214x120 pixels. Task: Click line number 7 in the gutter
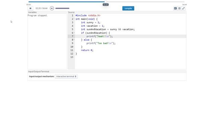coord(73,36)
